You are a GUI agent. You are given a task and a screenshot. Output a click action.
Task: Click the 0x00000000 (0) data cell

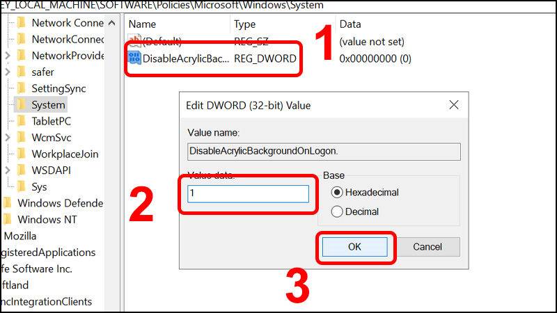click(375, 58)
